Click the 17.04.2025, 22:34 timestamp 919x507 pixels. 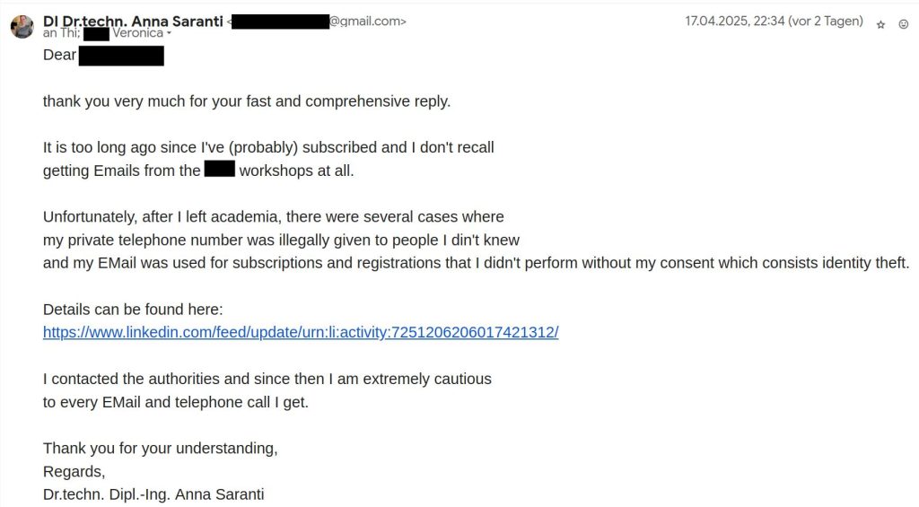774,22
